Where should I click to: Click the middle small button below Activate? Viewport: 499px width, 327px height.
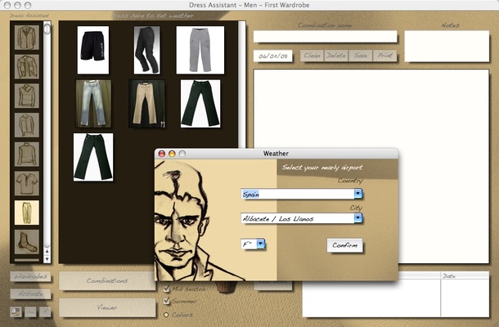click(x=31, y=311)
